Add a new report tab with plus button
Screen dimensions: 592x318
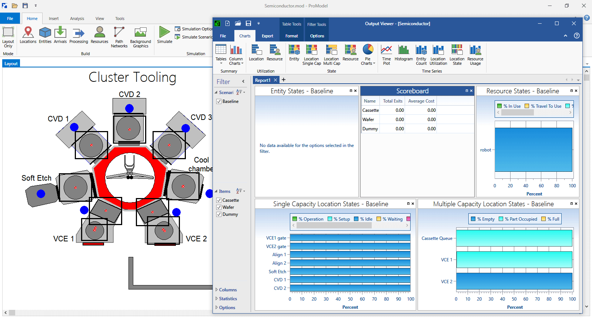pyautogui.click(x=284, y=80)
